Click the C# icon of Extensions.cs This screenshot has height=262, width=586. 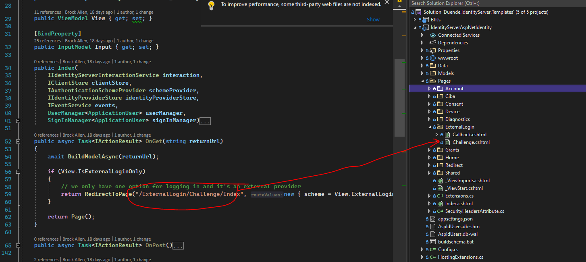point(440,196)
